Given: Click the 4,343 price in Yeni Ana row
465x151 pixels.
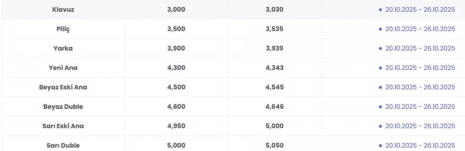Looking at the screenshot, I should [275, 68].
